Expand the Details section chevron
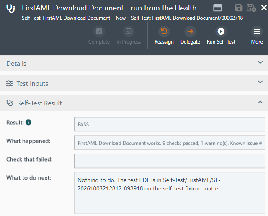 pyautogui.click(x=260, y=62)
